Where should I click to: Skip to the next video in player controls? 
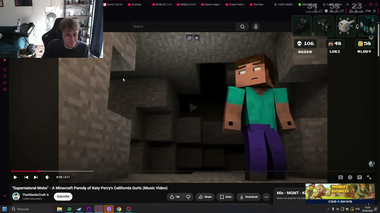click(36, 177)
